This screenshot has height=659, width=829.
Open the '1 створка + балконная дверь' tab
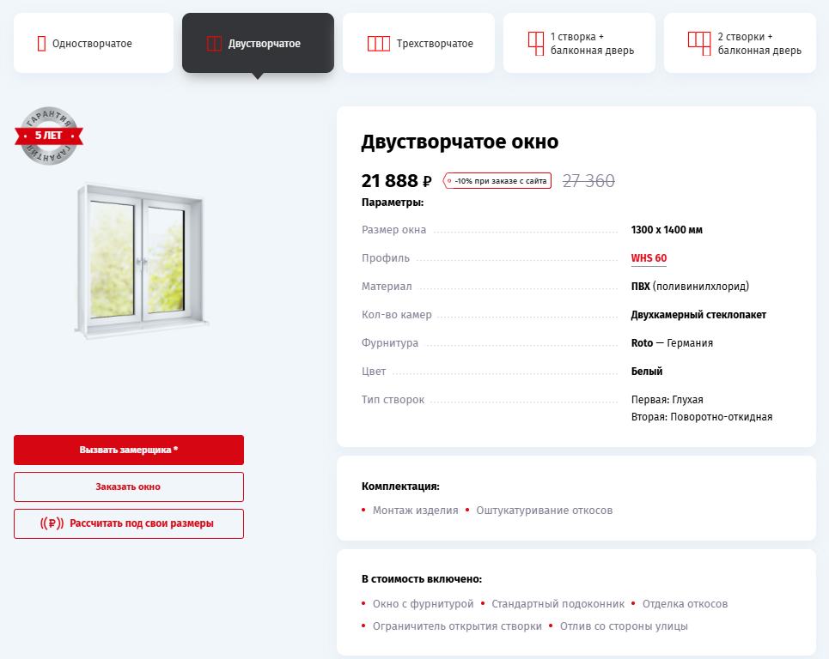pos(579,42)
